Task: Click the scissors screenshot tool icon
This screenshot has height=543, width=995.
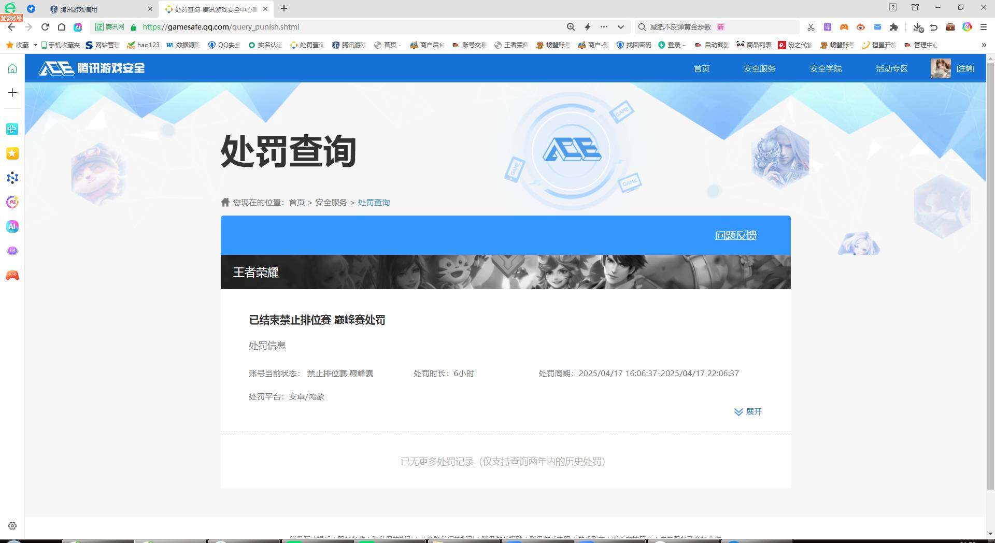Action: [811, 27]
